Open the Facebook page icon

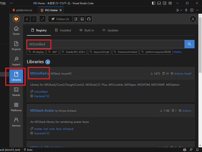click(x=76, y=19)
